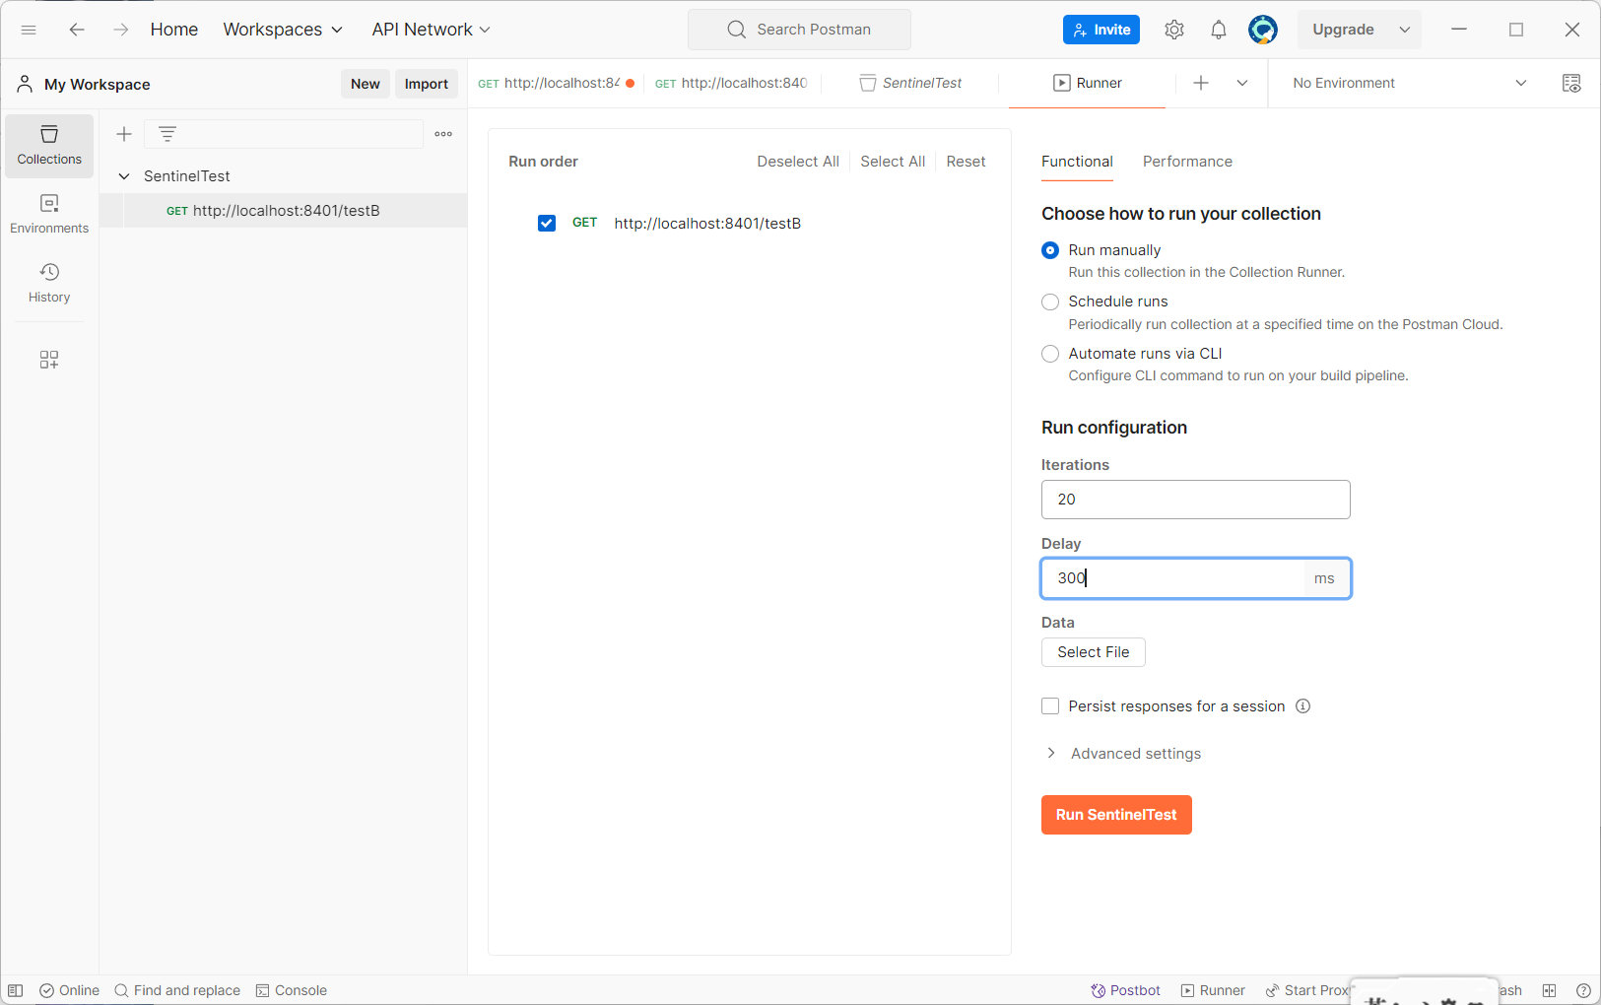Go to Home
The image size is (1601, 1005).
tap(174, 30)
